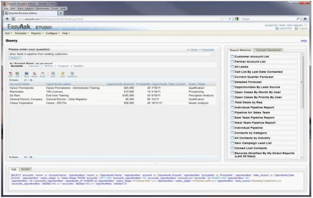Click the question input field
The width and height of the screenshot is (313, 198).
[x=111, y=54]
